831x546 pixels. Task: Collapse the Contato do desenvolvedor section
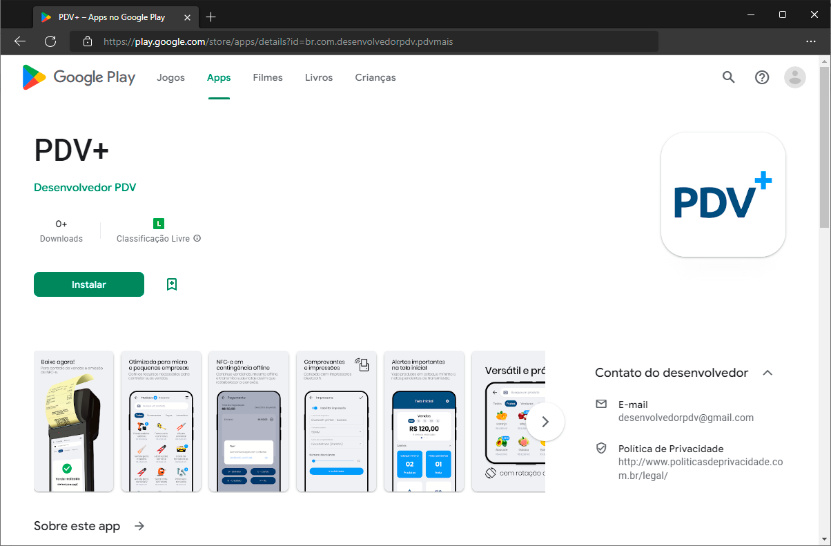768,373
